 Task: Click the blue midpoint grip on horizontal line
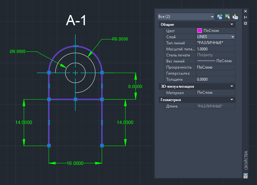pos(75,99)
